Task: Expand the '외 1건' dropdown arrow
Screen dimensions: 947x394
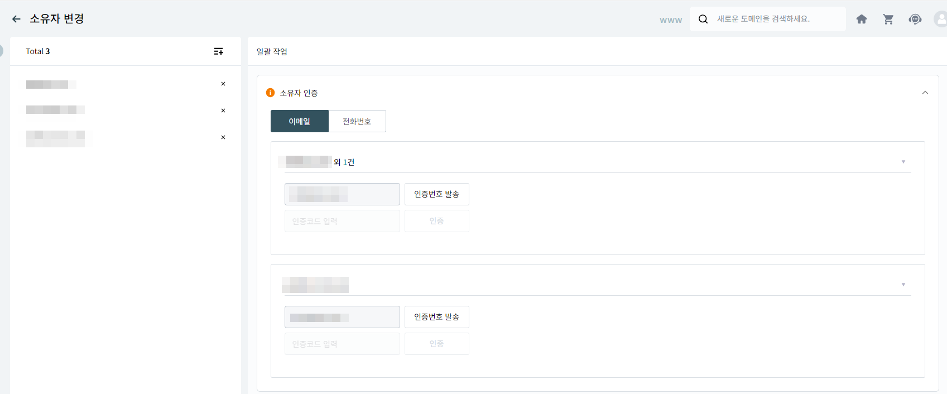Action: click(x=903, y=162)
